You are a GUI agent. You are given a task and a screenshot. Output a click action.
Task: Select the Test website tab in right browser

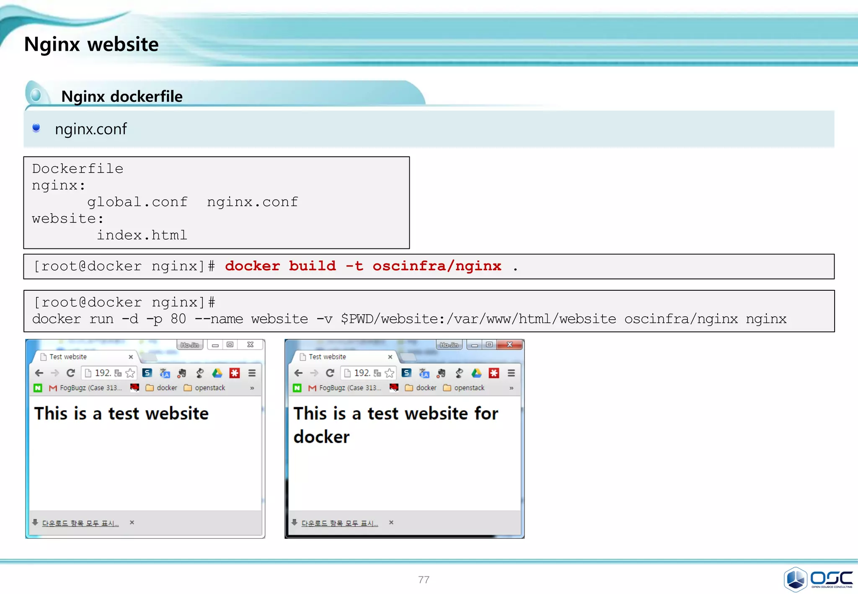328,357
